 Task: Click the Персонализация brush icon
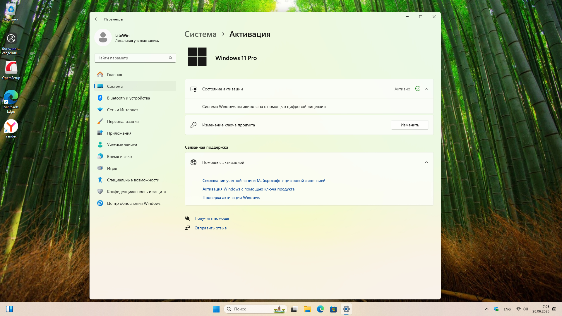click(100, 121)
